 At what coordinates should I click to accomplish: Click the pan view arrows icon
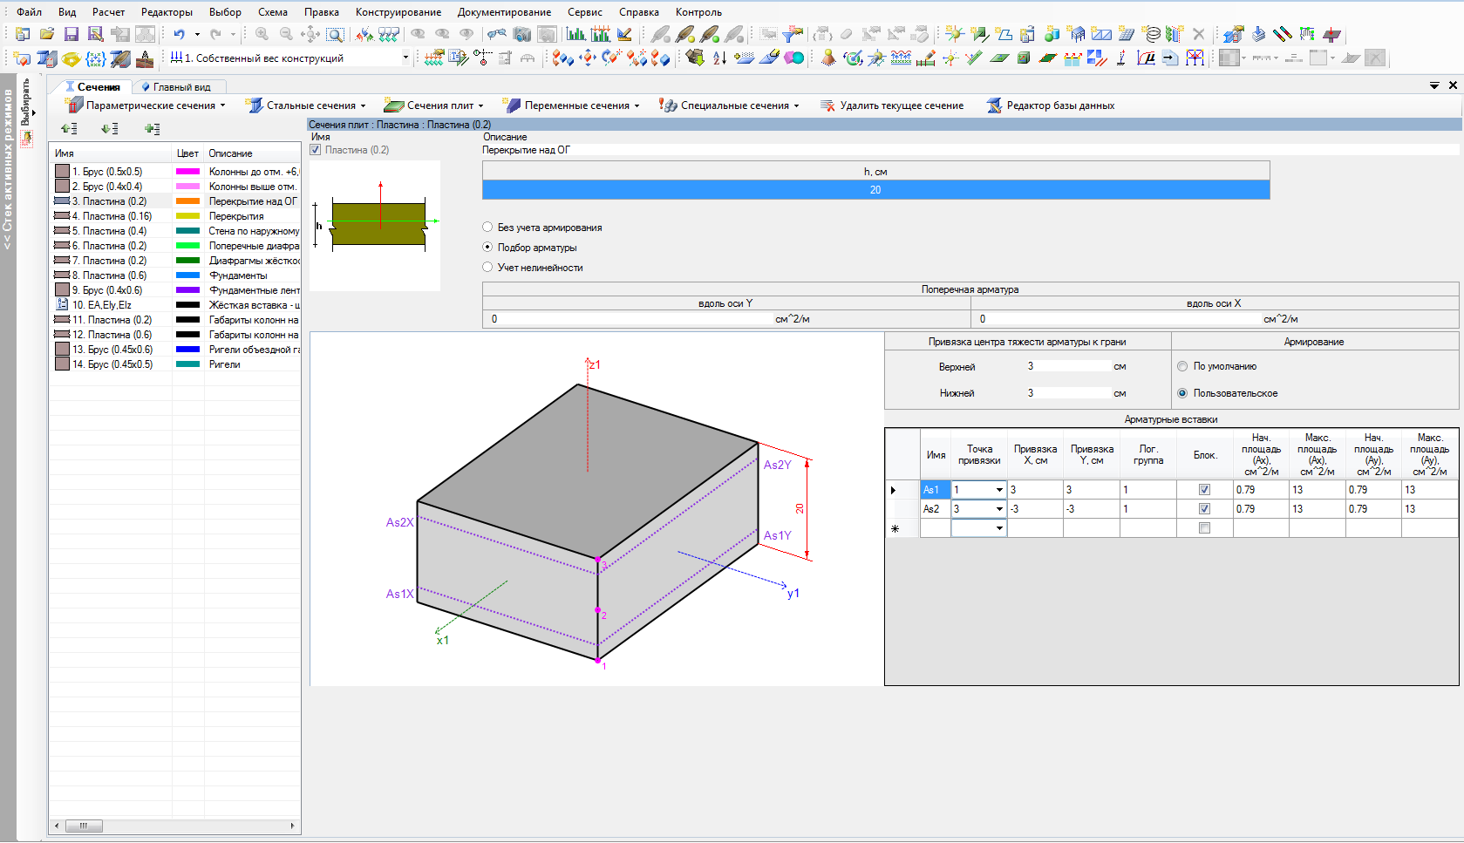click(x=310, y=34)
